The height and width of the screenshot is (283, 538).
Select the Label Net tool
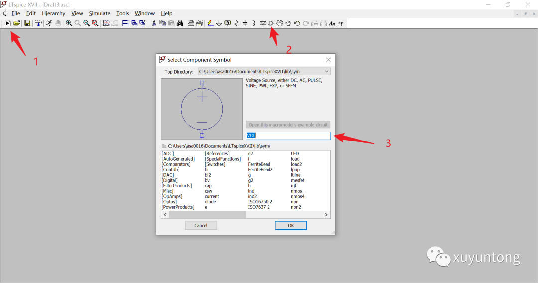(228, 23)
